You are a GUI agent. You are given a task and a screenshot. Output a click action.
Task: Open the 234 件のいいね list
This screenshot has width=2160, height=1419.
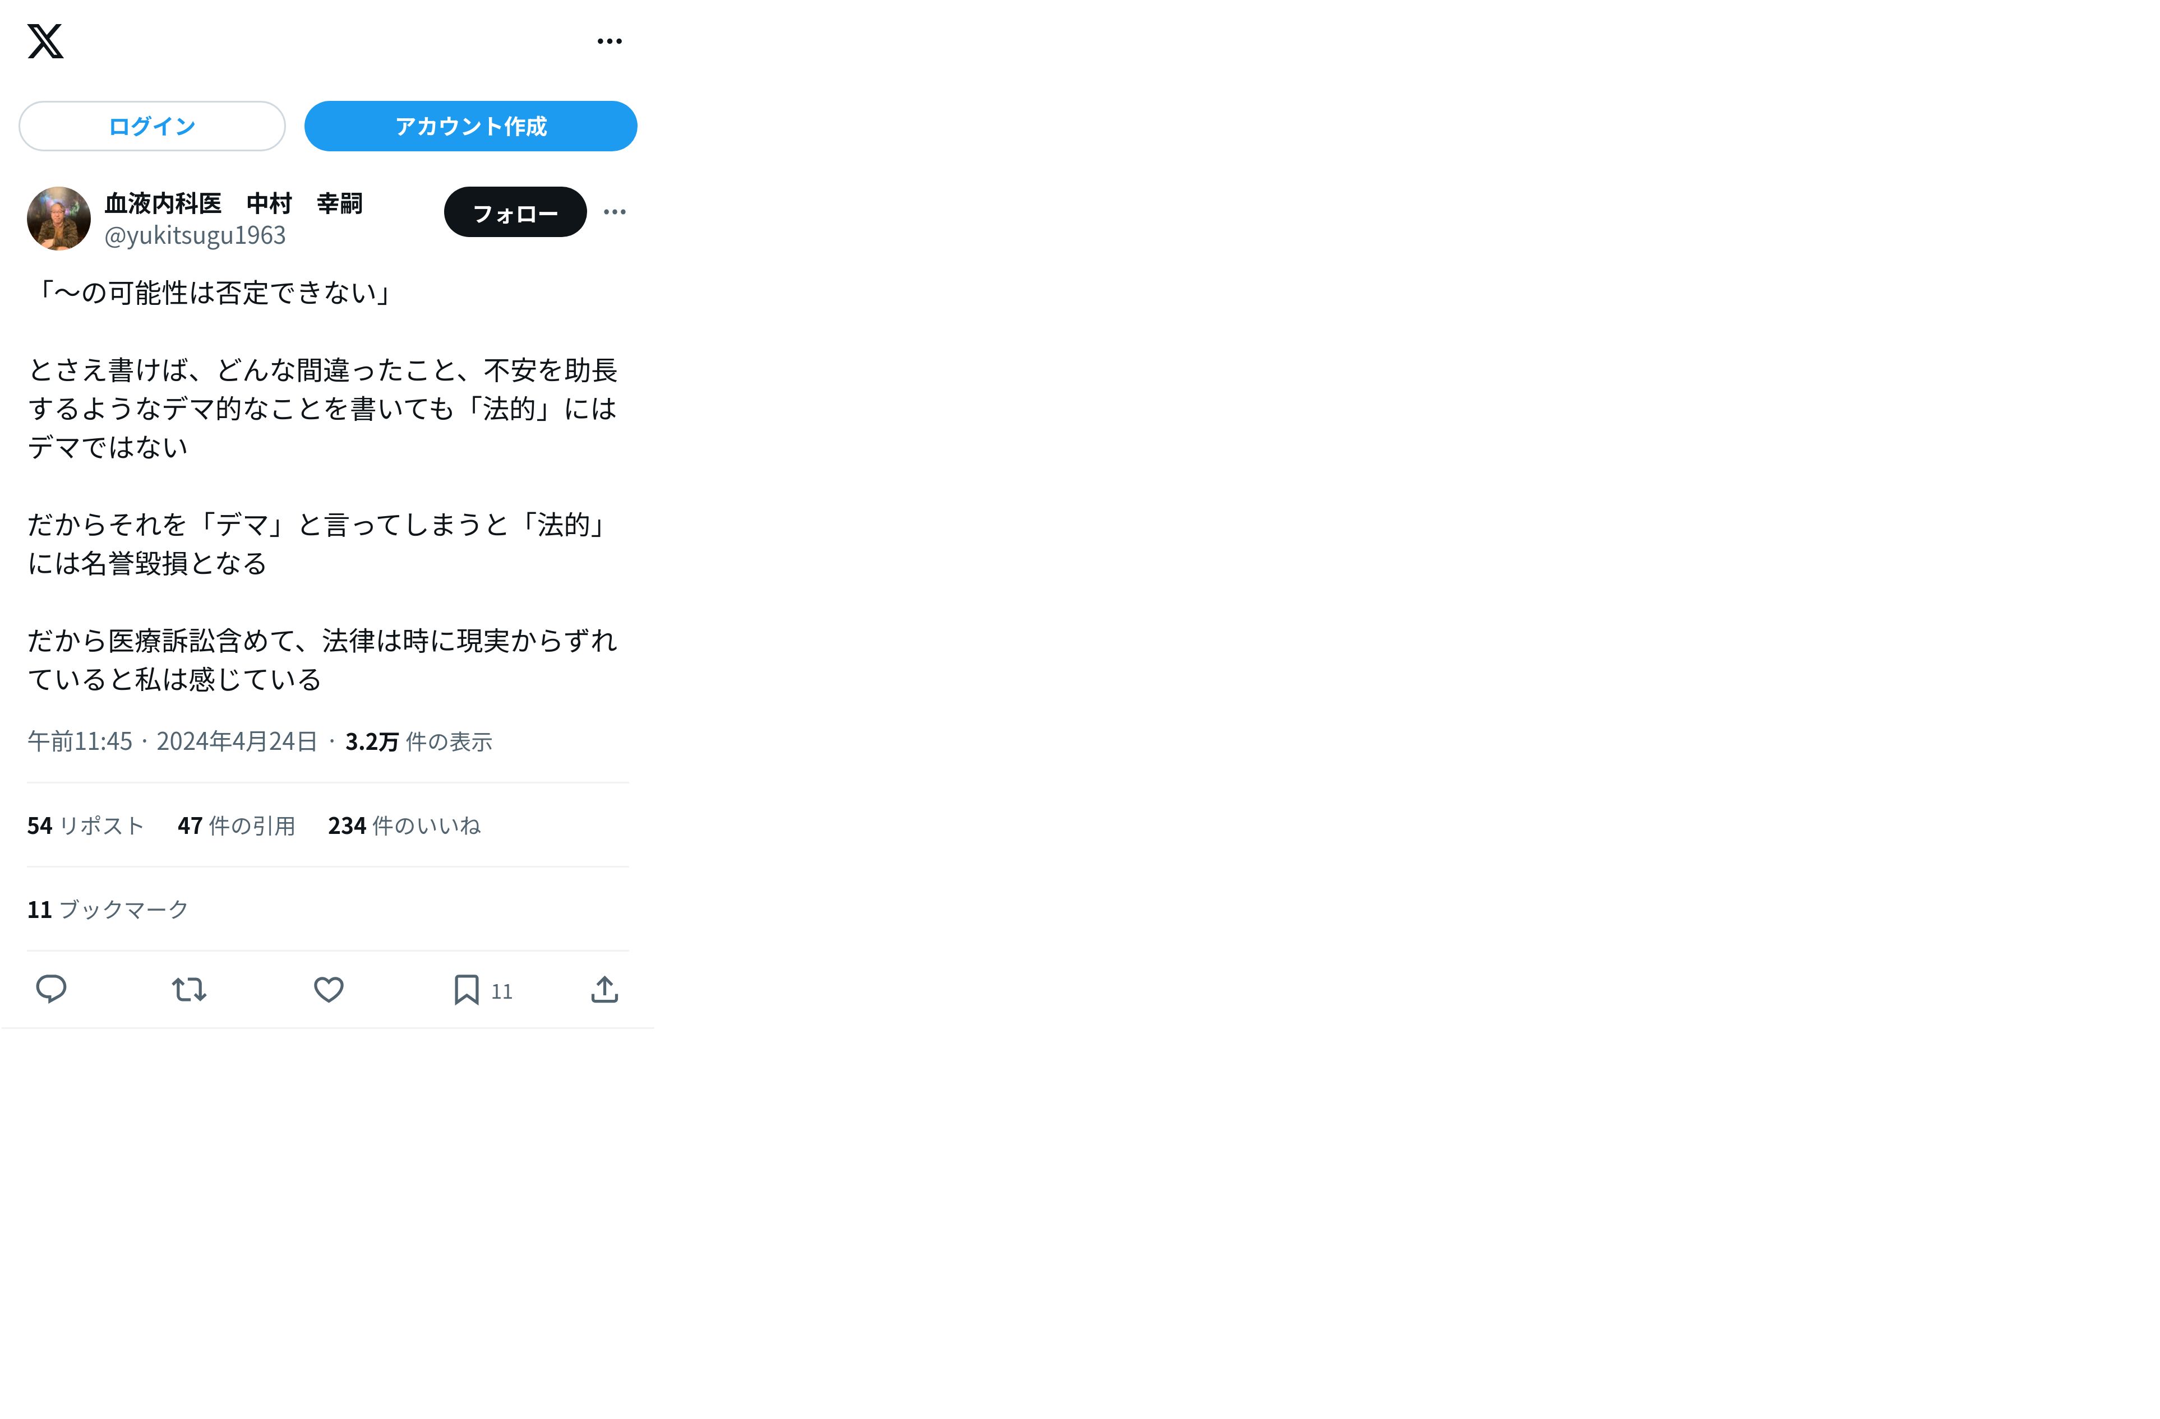tap(405, 826)
